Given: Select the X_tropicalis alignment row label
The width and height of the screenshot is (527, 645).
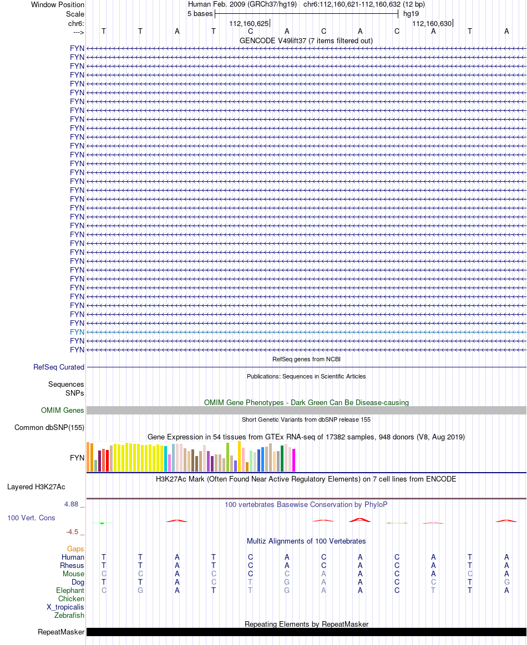Looking at the screenshot, I should tap(65, 607).
